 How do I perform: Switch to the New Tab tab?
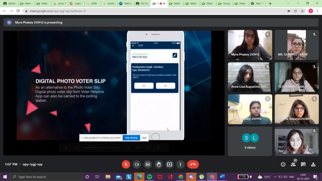coord(258,4)
